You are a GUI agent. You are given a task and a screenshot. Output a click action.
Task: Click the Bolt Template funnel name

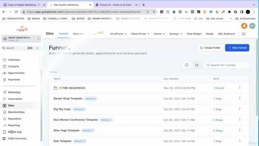coord(62,141)
